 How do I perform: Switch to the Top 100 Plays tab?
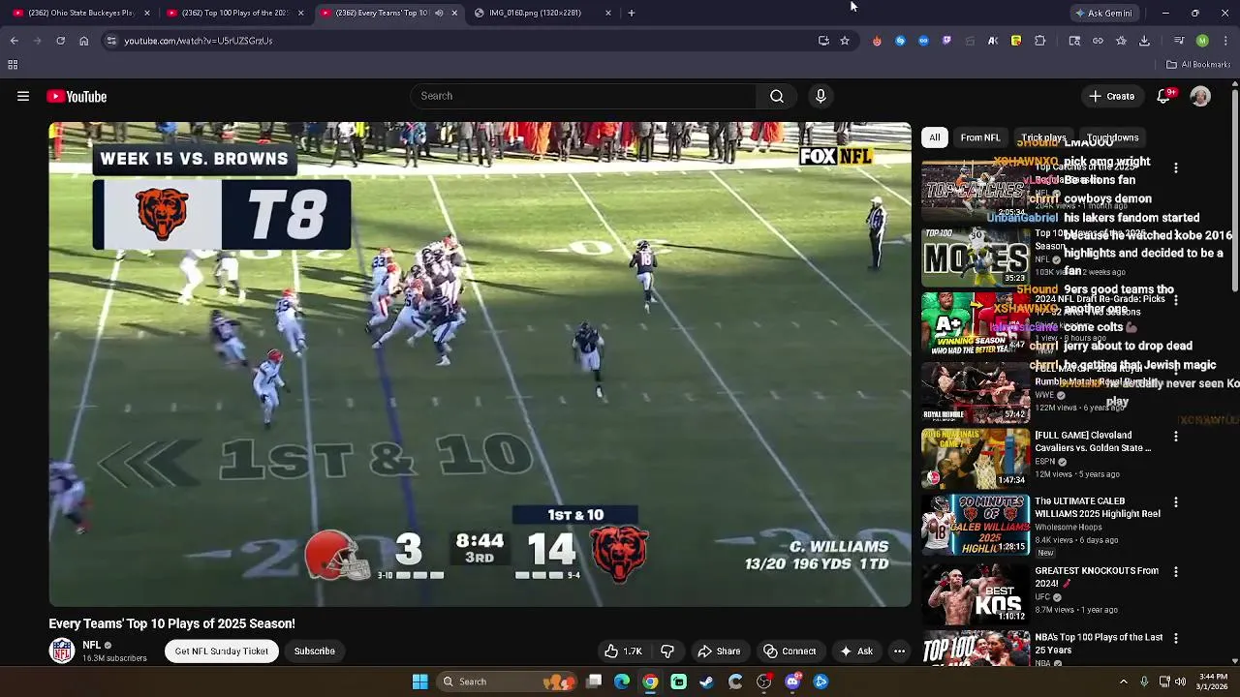[234, 13]
